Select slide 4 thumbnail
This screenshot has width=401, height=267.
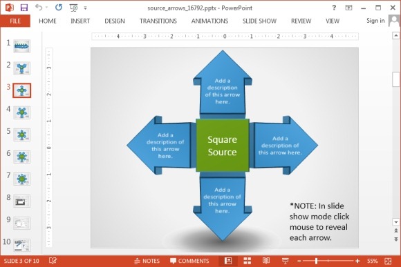(21, 112)
